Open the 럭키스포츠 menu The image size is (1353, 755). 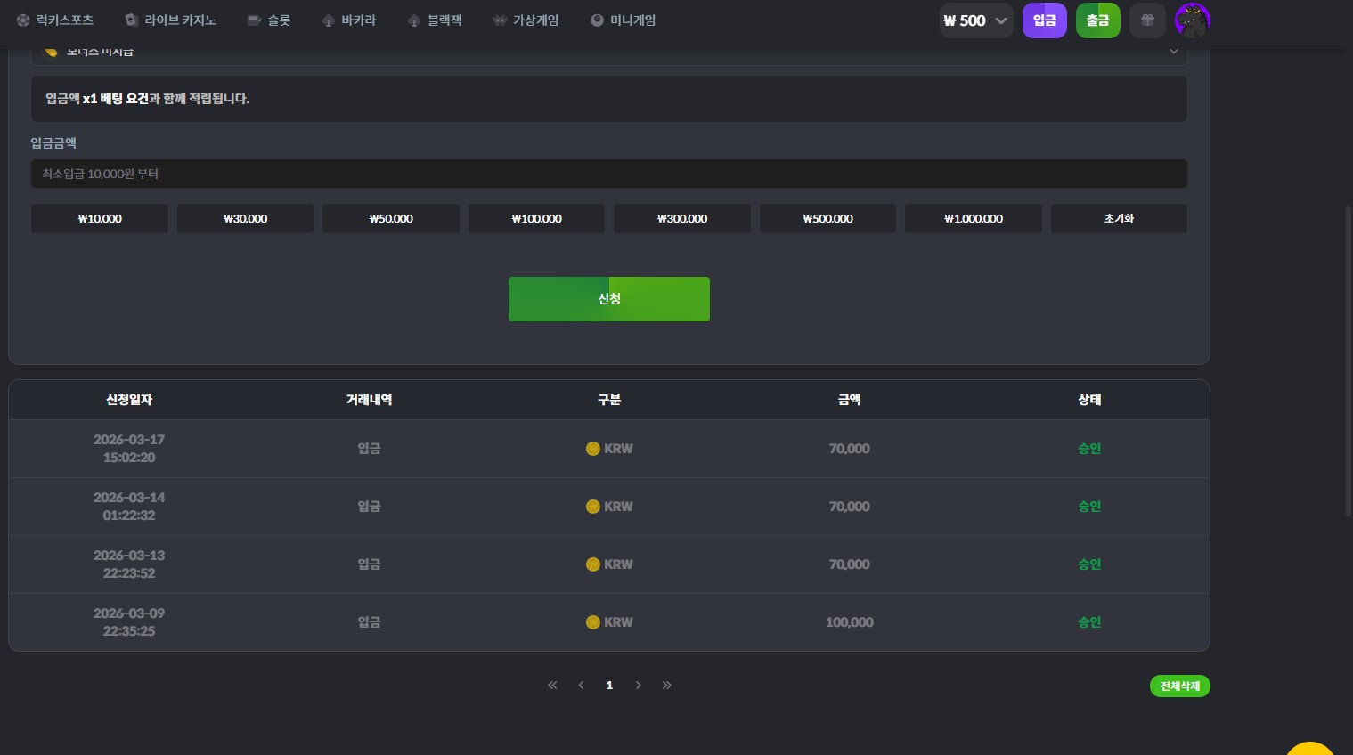click(55, 20)
